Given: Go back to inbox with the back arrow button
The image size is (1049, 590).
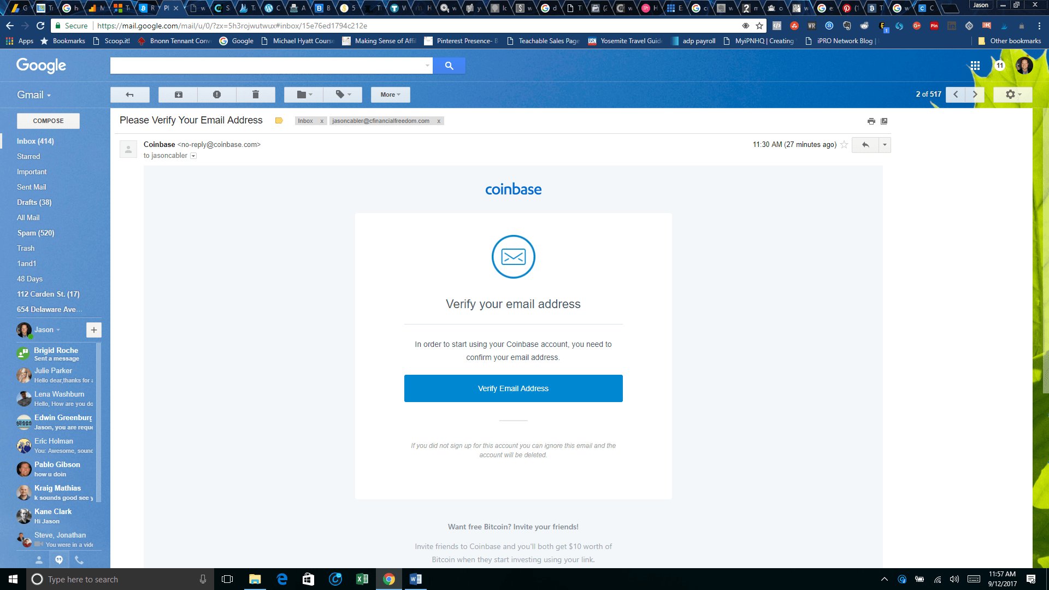Looking at the screenshot, I should (129, 95).
